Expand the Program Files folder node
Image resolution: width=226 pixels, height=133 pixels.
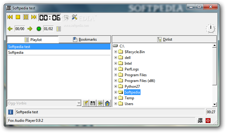(x=116, y=75)
